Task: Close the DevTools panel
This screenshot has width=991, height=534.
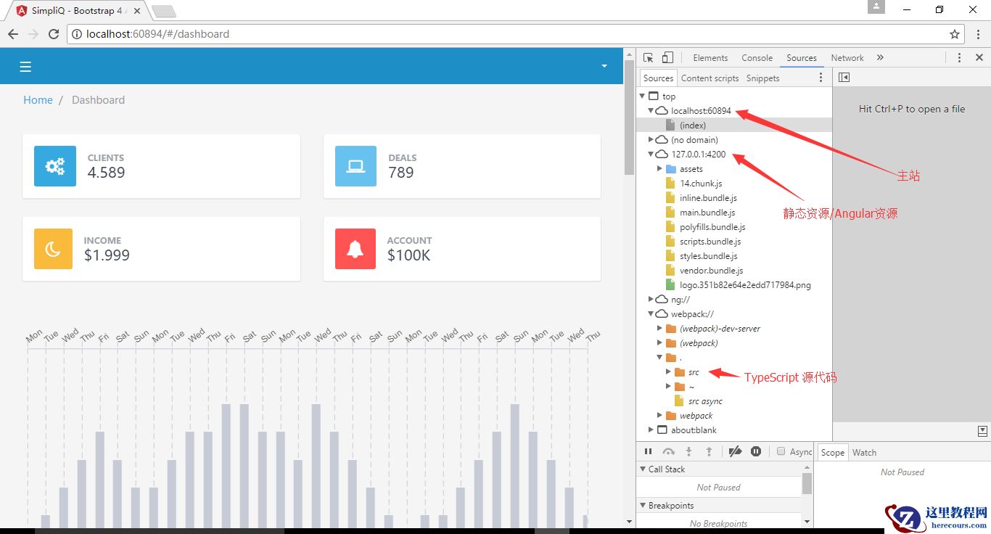Action: [x=979, y=58]
